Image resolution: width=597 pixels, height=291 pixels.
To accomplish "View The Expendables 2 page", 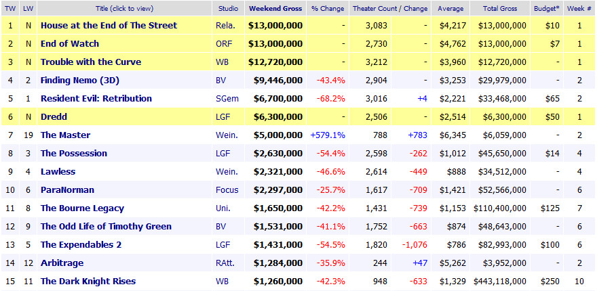I will pos(81,245).
